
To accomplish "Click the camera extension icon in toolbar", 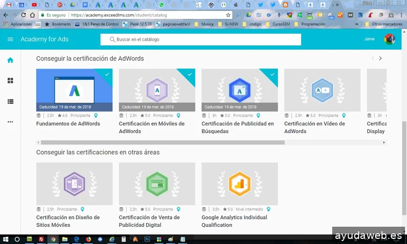I will (391, 15).
